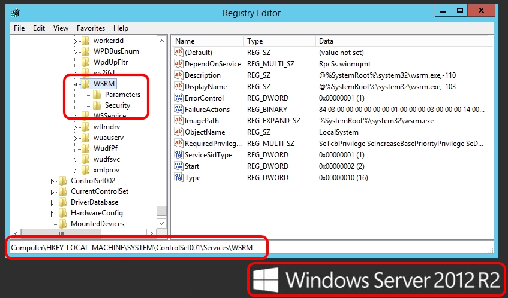Click the Start DWORD value icon
The height and width of the screenshot is (298, 508).
click(179, 166)
